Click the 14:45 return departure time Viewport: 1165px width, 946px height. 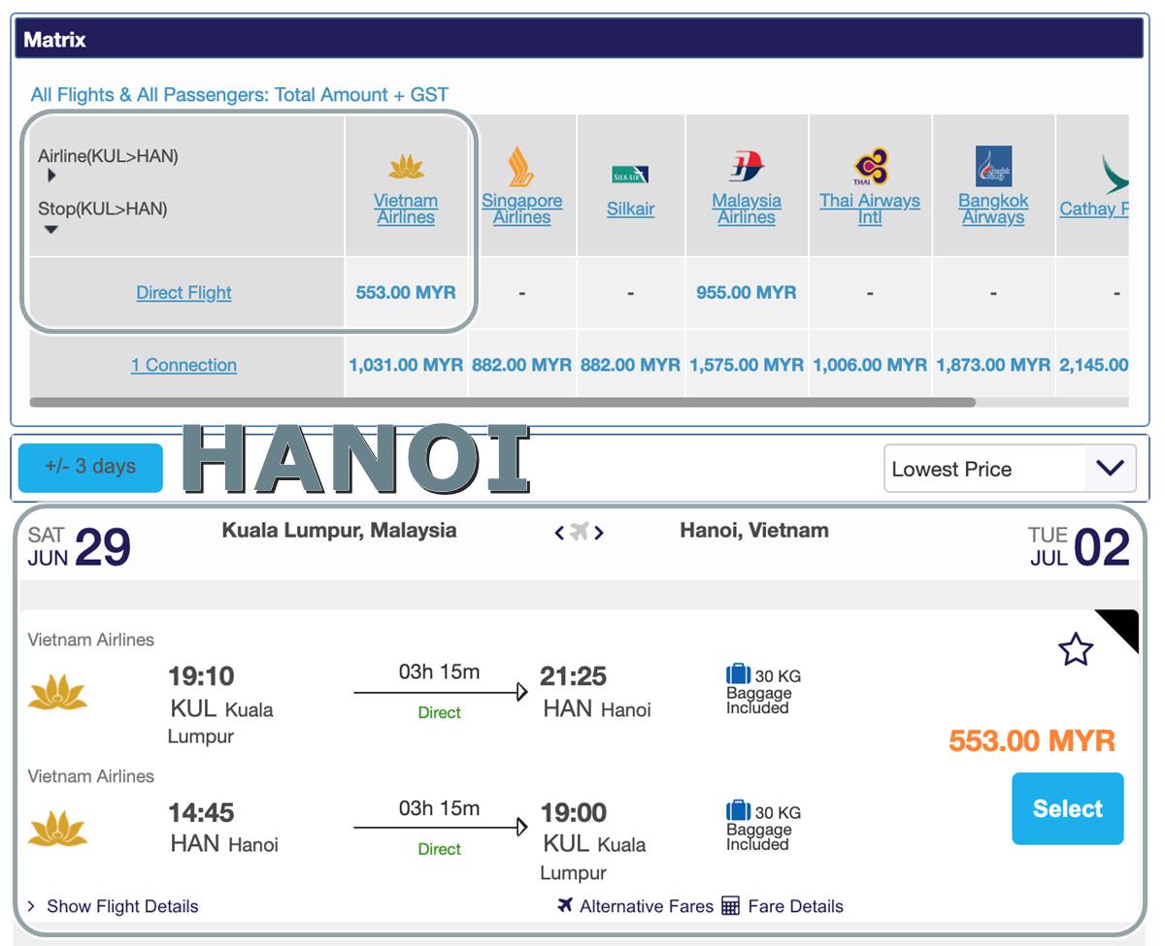(x=201, y=813)
